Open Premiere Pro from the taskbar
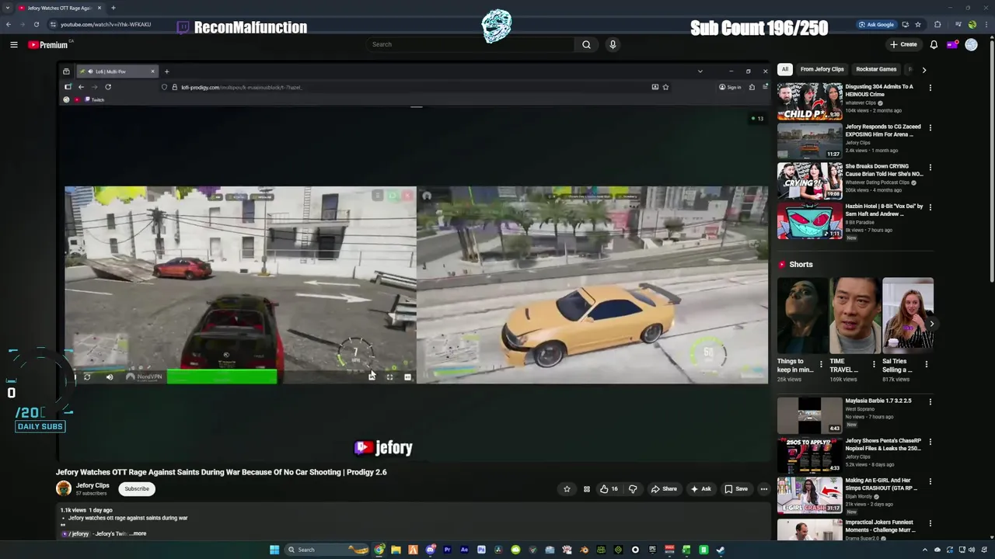 click(447, 550)
